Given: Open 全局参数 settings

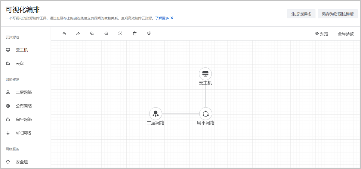Looking at the screenshot, I should tap(346, 34).
